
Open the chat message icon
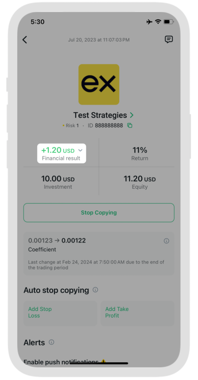click(169, 39)
